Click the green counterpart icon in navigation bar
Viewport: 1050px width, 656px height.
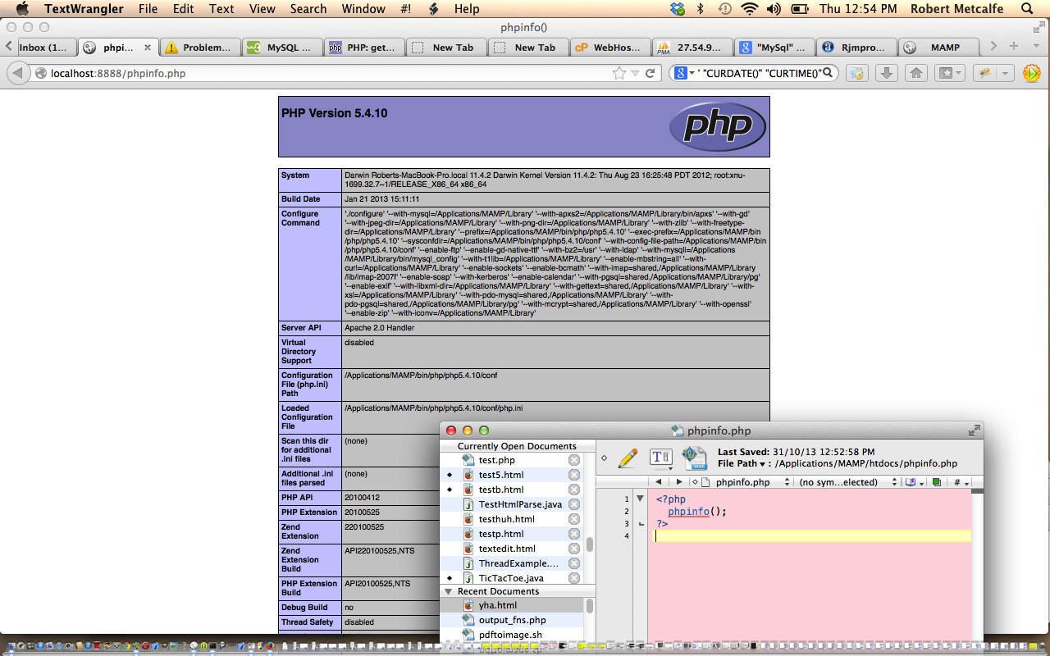tap(936, 482)
